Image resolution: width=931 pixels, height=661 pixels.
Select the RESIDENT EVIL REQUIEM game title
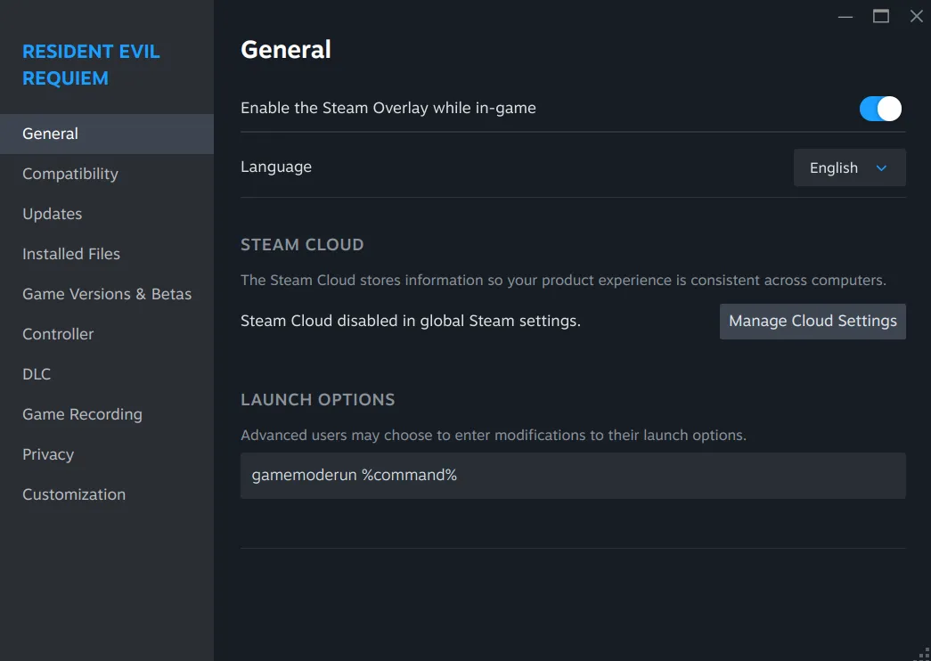pos(90,64)
